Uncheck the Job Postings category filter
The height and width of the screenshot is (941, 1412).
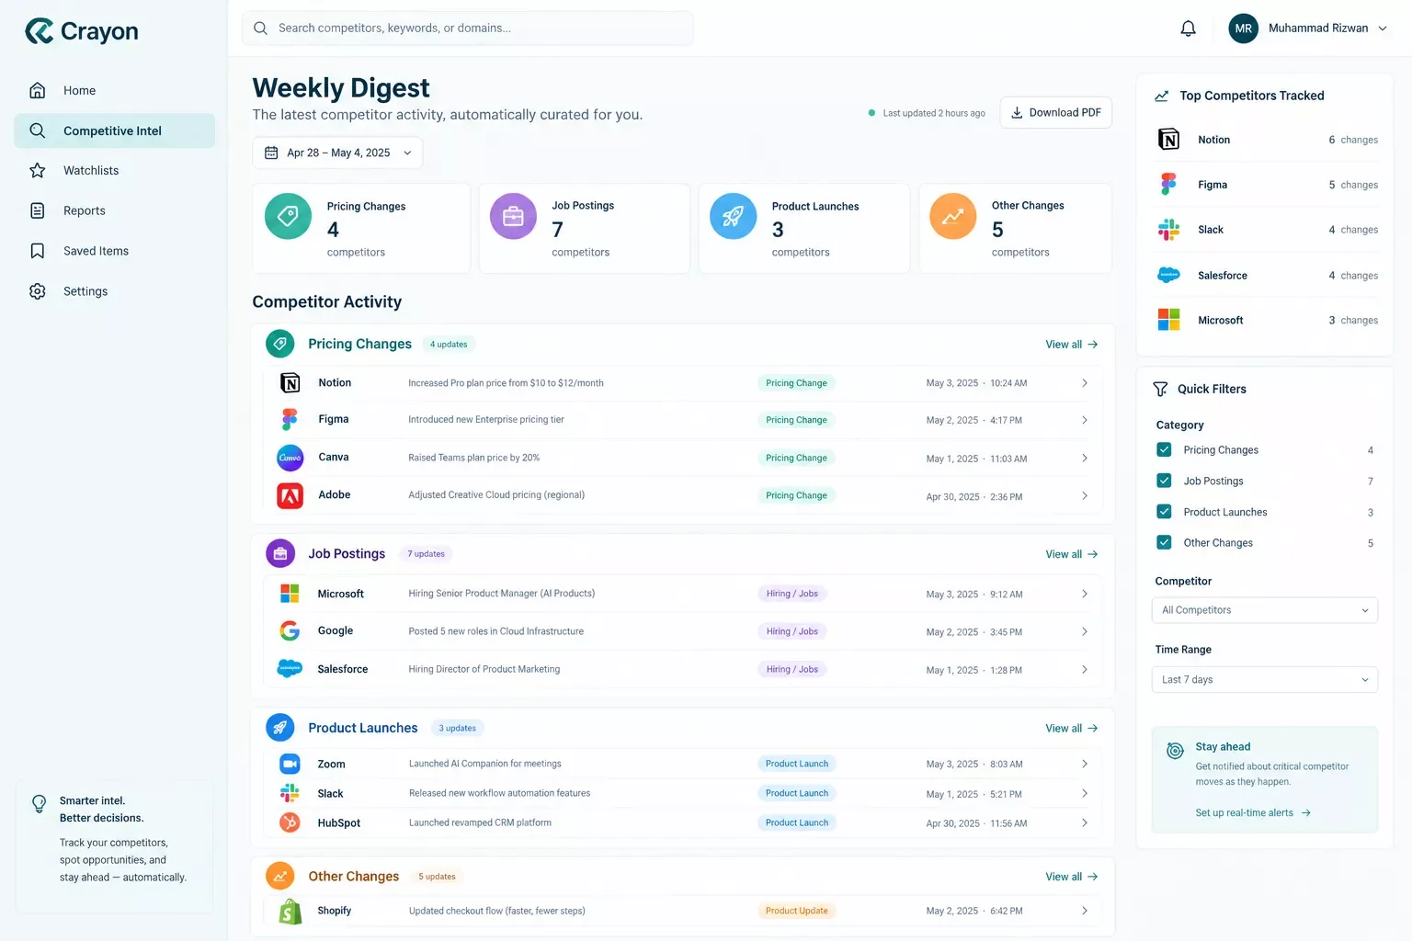click(x=1164, y=481)
